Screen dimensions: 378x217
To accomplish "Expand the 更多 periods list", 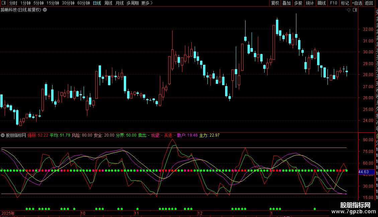I will coord(147,3).
